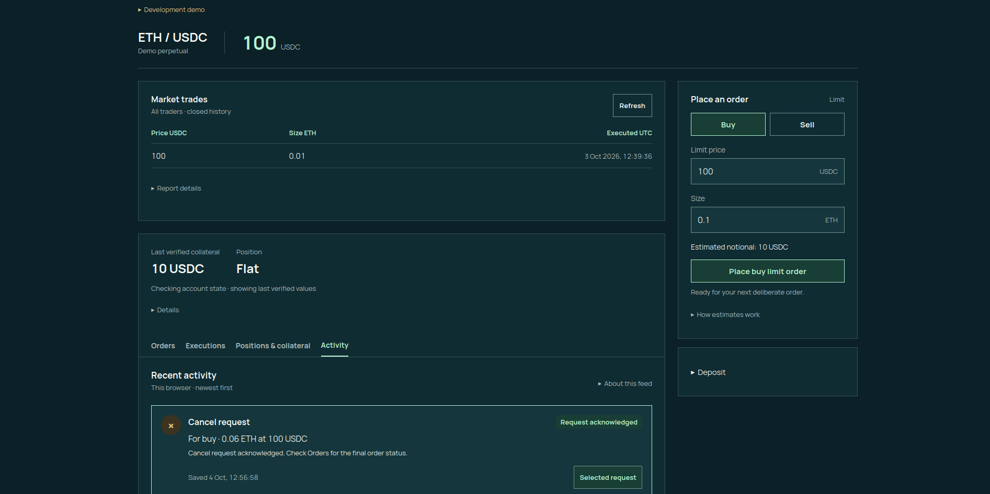
Task: Click the Limit order type label
Action: (837, 100)
